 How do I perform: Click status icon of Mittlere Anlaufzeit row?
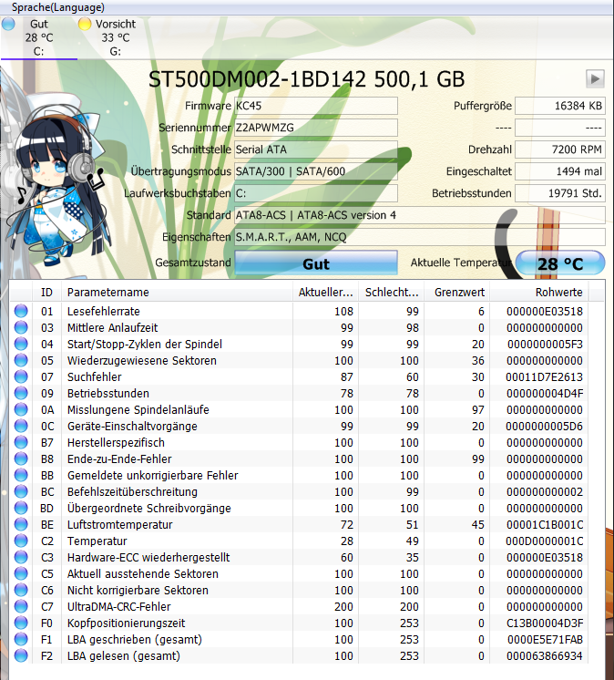[21, 327]
